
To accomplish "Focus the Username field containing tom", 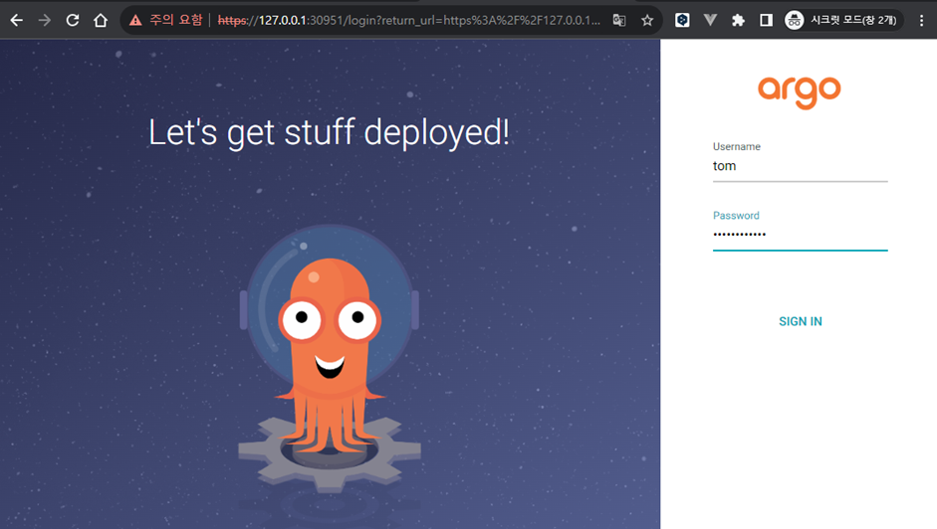I will (801, 167).
